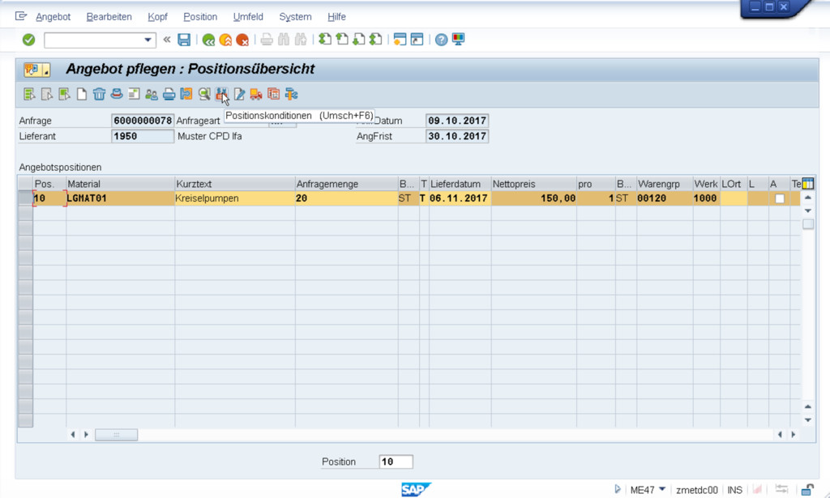Tick the checkbox in column A for position 10
This screenshot has width=830, height=498.
point(780,198)
